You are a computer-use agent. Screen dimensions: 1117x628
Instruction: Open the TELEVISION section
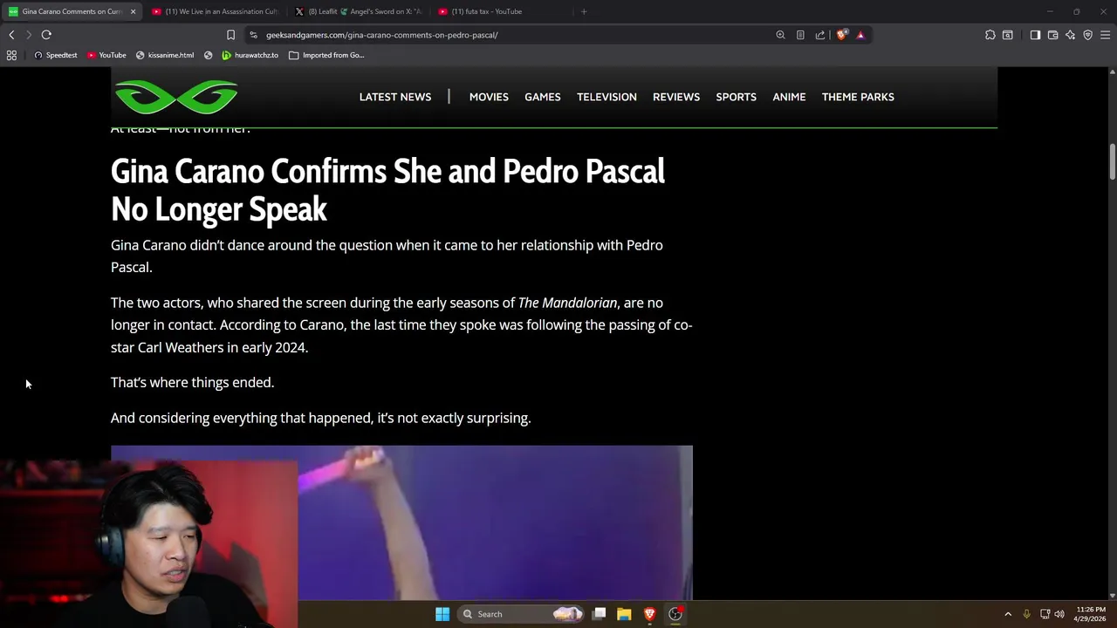tap(606, 97)
